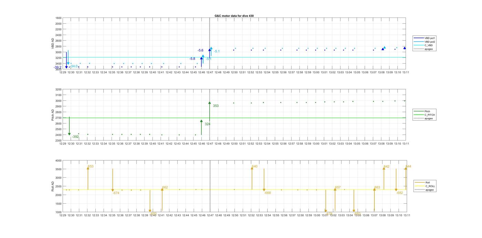Click the '353' pitch data label
This screenshot has width=482, height=238.
216,106
